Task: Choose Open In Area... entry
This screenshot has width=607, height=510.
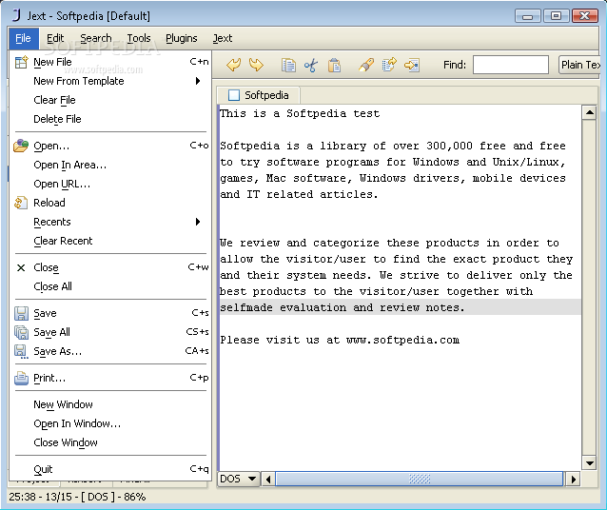Action: point(110,165)
